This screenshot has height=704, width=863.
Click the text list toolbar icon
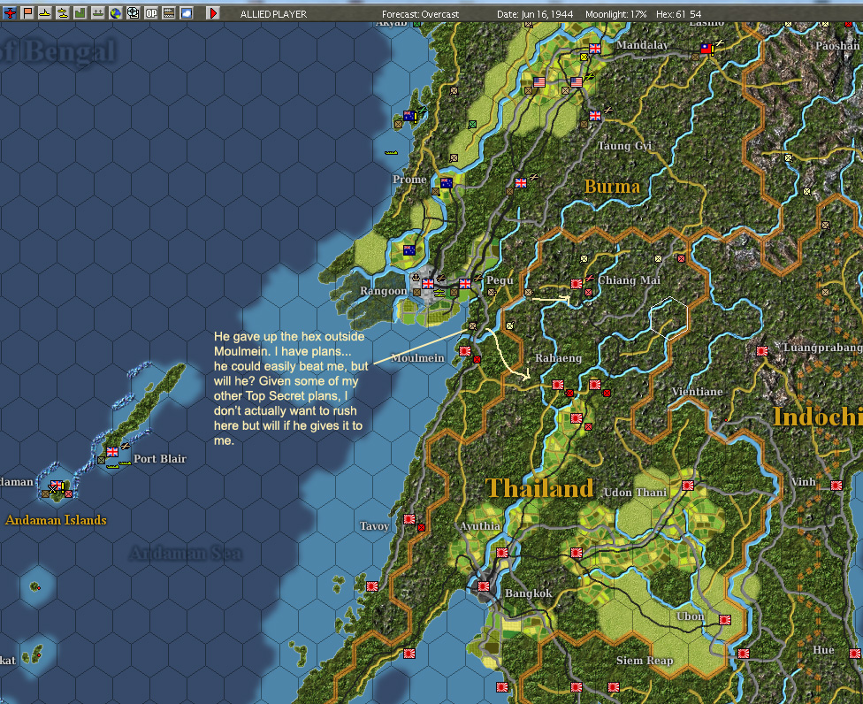pos(168,12)
